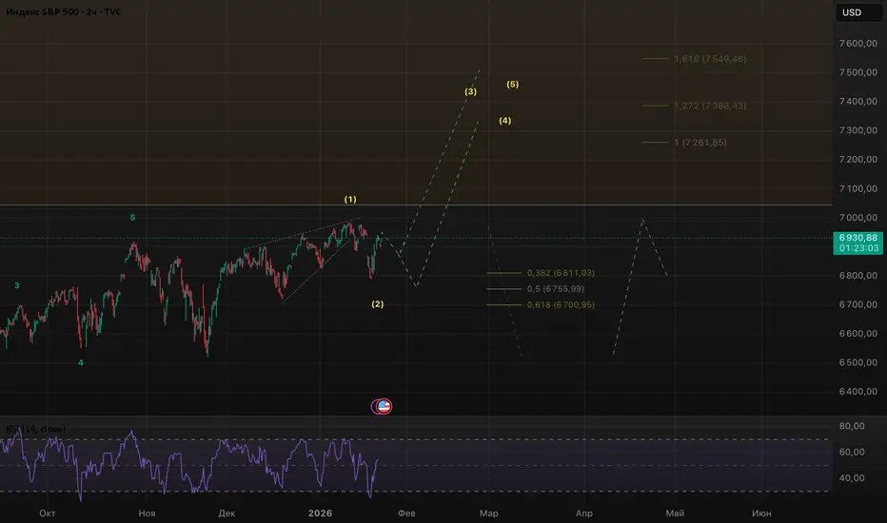Click the 7 000,00 price axis label
Viewport: 887px width, 523px height.
pyautogui.click(x=858, y=218)
